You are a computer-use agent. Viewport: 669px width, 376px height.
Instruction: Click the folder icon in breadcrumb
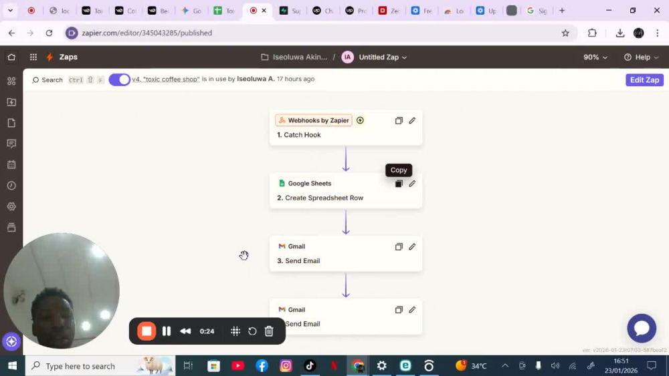coord(264,57)
